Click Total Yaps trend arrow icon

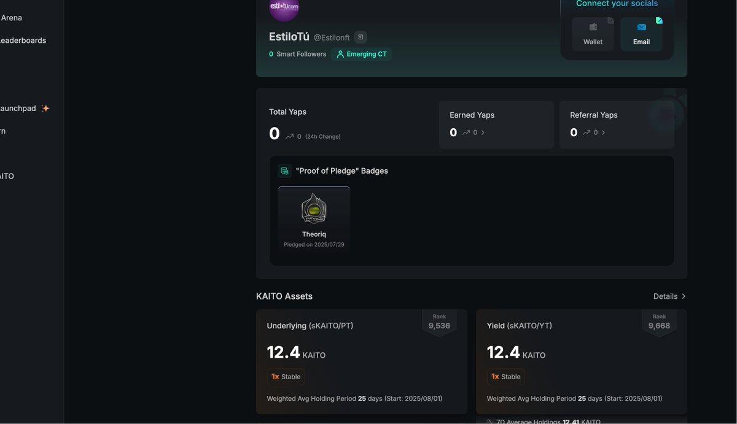tap(289, 136)
